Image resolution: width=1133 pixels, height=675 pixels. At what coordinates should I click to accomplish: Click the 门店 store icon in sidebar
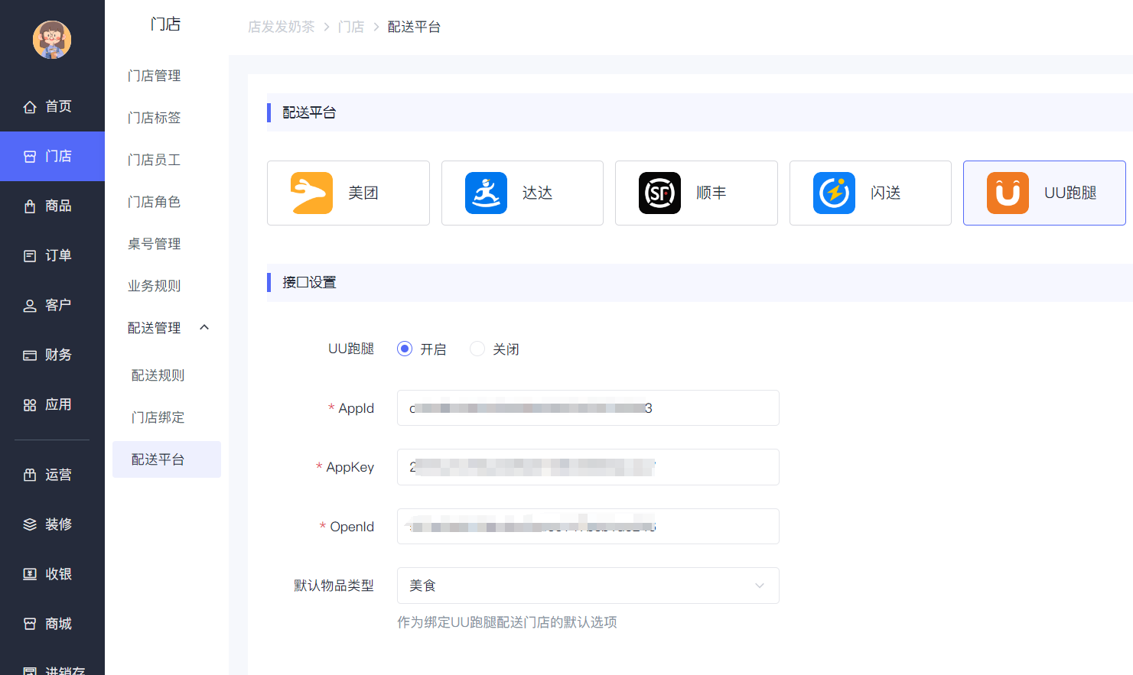pyautogui.click(x=30, y=157)
